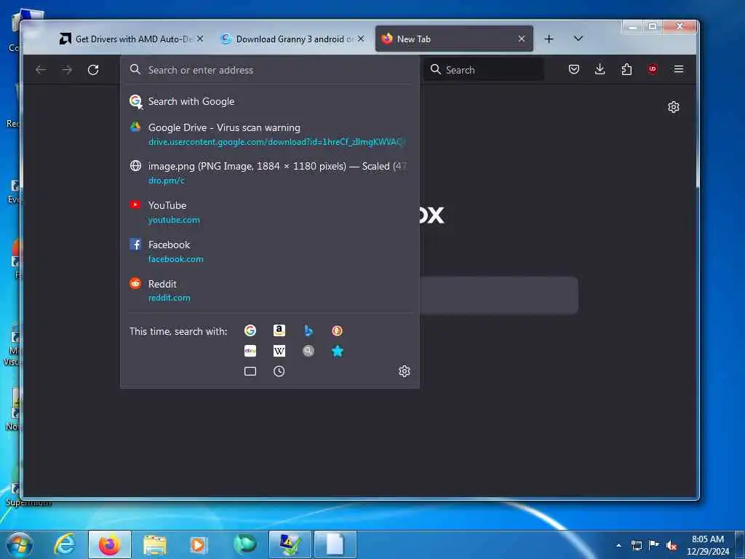The height and width of the screenshot is (559, 745).
Task: Search Bookmarks with the star icon
Action: point(338,351)
